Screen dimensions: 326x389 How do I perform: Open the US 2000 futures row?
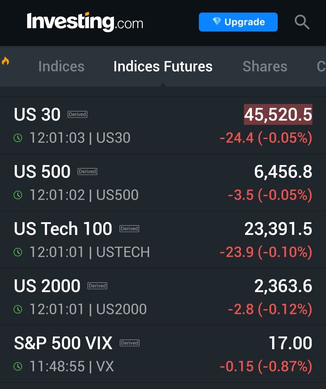click(x=163, y=297)
